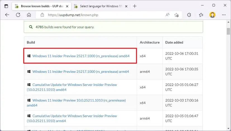Click the scrollbar down arrow
Viewport: 231px width, 131px height.
tap(228, 128)
